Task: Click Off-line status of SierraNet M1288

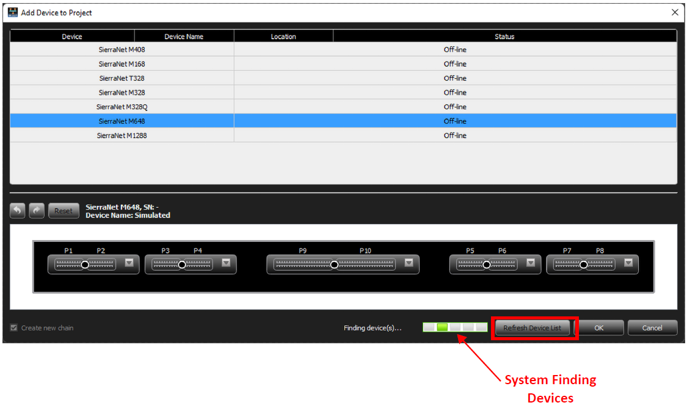Action: coord(455,136)
